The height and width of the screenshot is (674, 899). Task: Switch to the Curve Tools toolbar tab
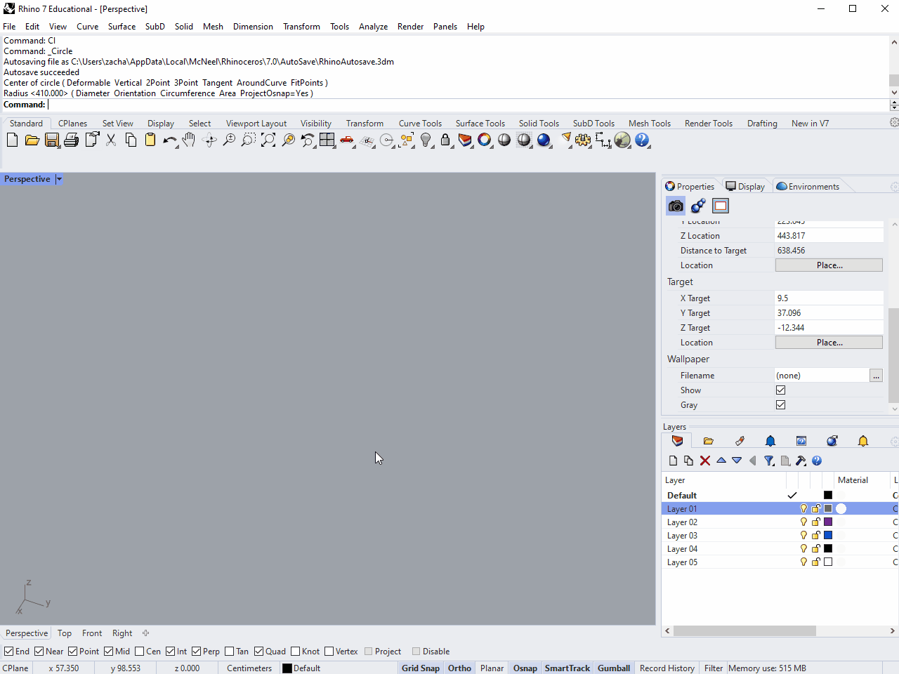[420, 124]
